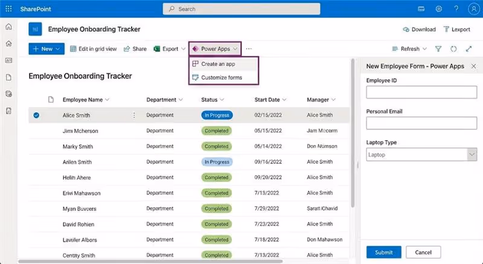
Task: Click Edit in grid view
Action: [94, 49]
